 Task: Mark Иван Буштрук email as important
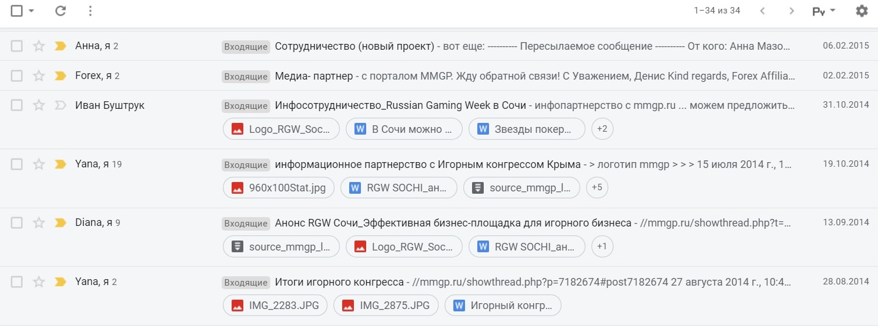click(x=60, y=105)
